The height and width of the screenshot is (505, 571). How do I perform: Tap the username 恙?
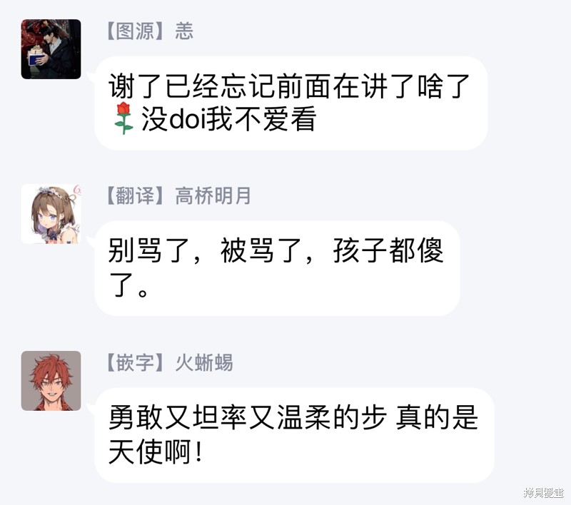[184, 31]
